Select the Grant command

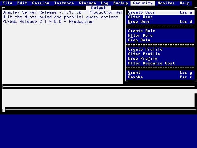coord(134,72)
